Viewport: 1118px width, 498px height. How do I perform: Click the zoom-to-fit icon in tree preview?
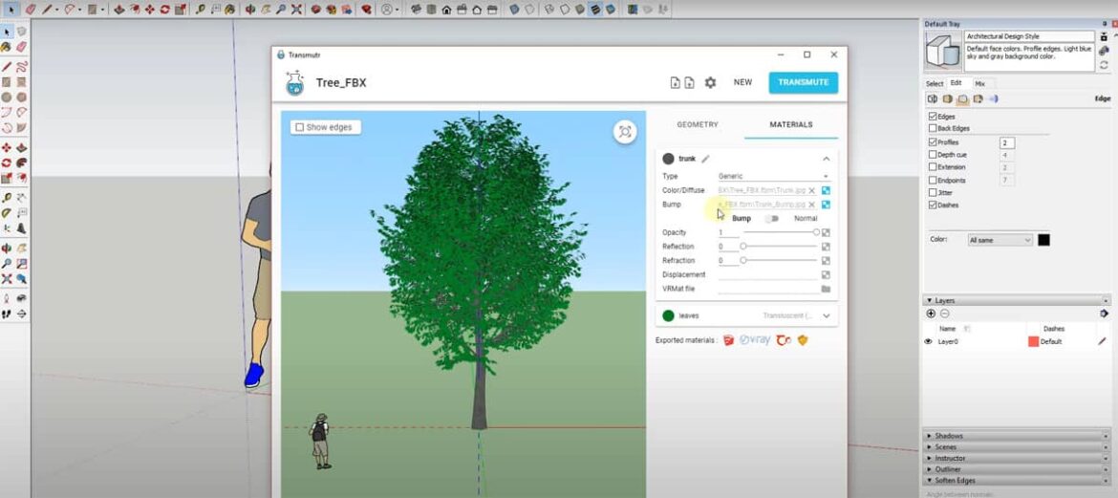pos(625,131)
